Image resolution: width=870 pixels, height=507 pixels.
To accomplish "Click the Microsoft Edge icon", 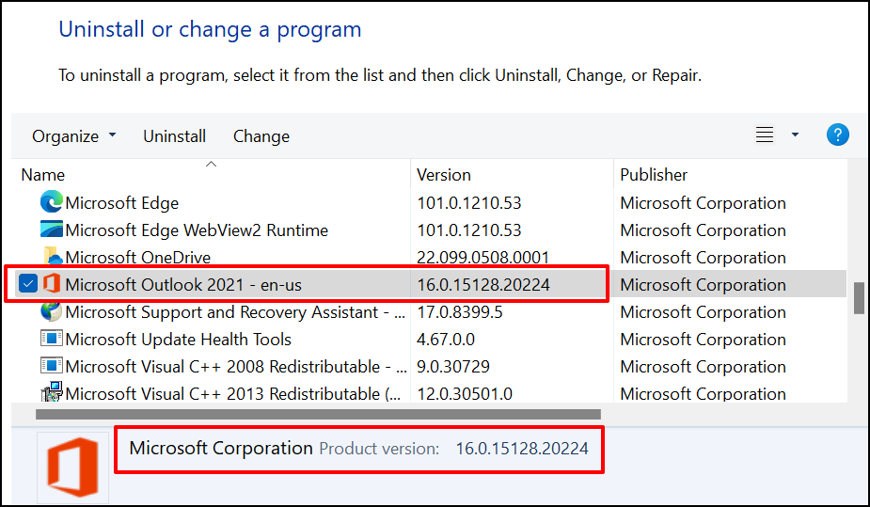I will point(51,202).
